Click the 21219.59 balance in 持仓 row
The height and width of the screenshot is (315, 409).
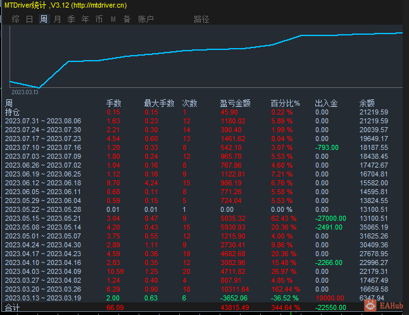374,113
